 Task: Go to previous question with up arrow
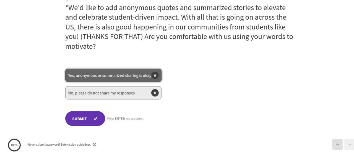(337, 145)
